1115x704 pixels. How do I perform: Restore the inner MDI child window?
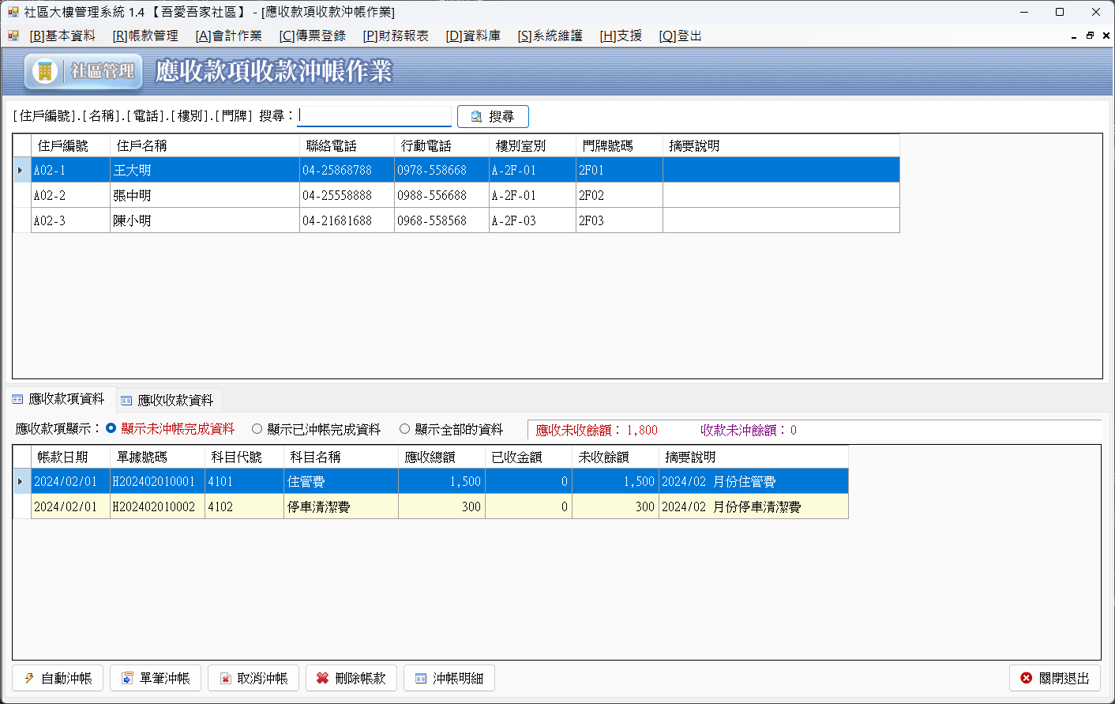click(1090, 36)
